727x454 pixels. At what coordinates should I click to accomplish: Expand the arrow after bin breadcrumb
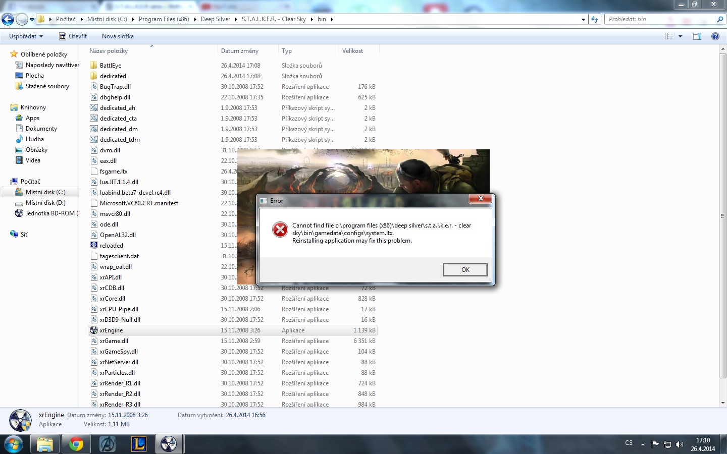[332, 20]
